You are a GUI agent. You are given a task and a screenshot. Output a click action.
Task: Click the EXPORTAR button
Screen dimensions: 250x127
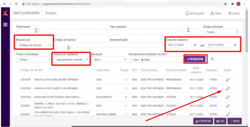point(203,121)
